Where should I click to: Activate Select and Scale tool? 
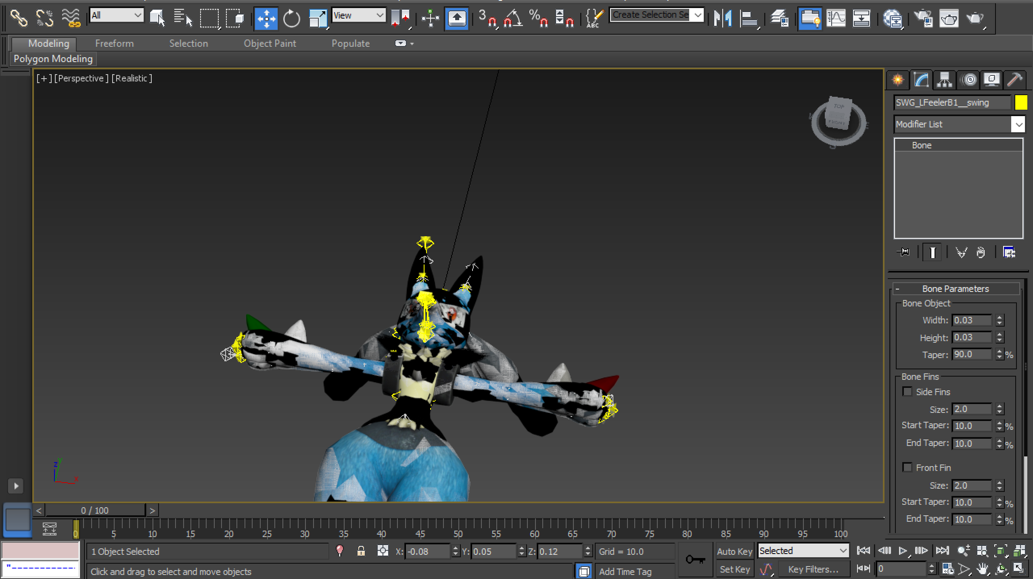click(318, 18)
